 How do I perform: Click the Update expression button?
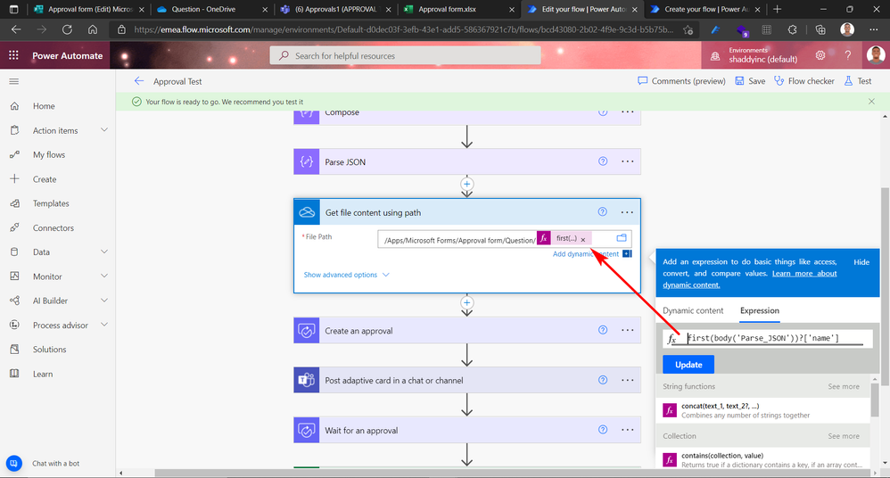pyautogui.click(x=688, y=365)
